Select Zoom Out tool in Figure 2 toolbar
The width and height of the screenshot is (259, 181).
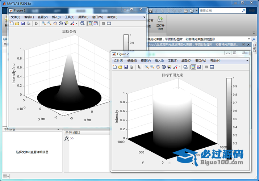click(x=152, y=67)
